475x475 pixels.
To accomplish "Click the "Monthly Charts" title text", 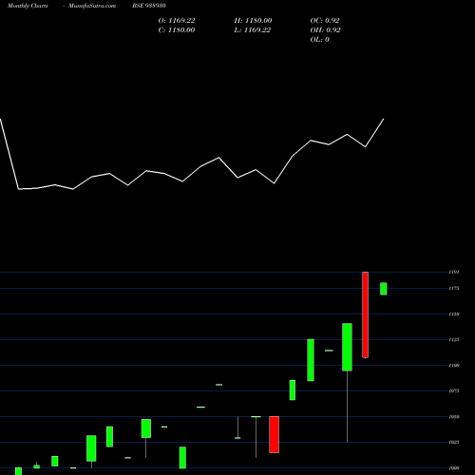I will tap(28, 6).
